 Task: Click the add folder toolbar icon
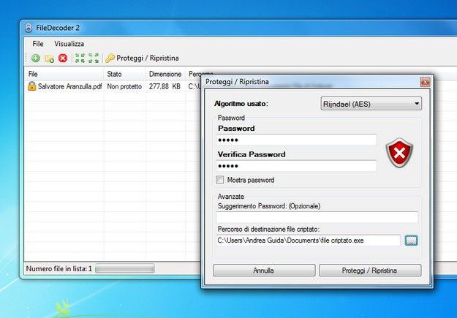tap(49, 58)
